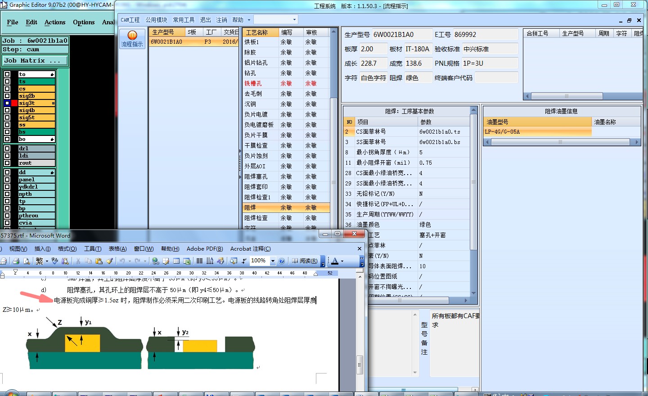Toggle the checkbox for layer 'to'
648x396 pixels.
[7, 74]
